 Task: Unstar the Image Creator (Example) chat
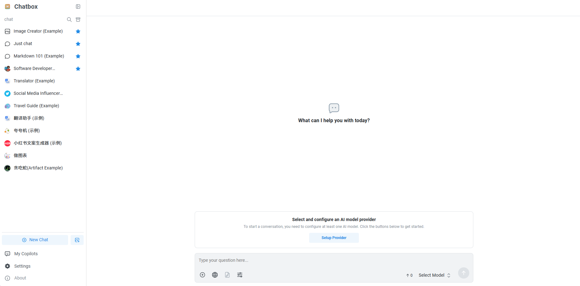point(78,31)
